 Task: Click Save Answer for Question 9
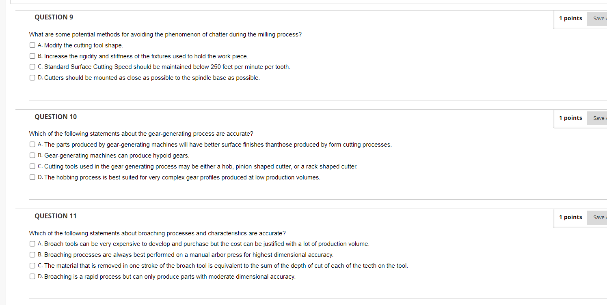tap(598, 18)
